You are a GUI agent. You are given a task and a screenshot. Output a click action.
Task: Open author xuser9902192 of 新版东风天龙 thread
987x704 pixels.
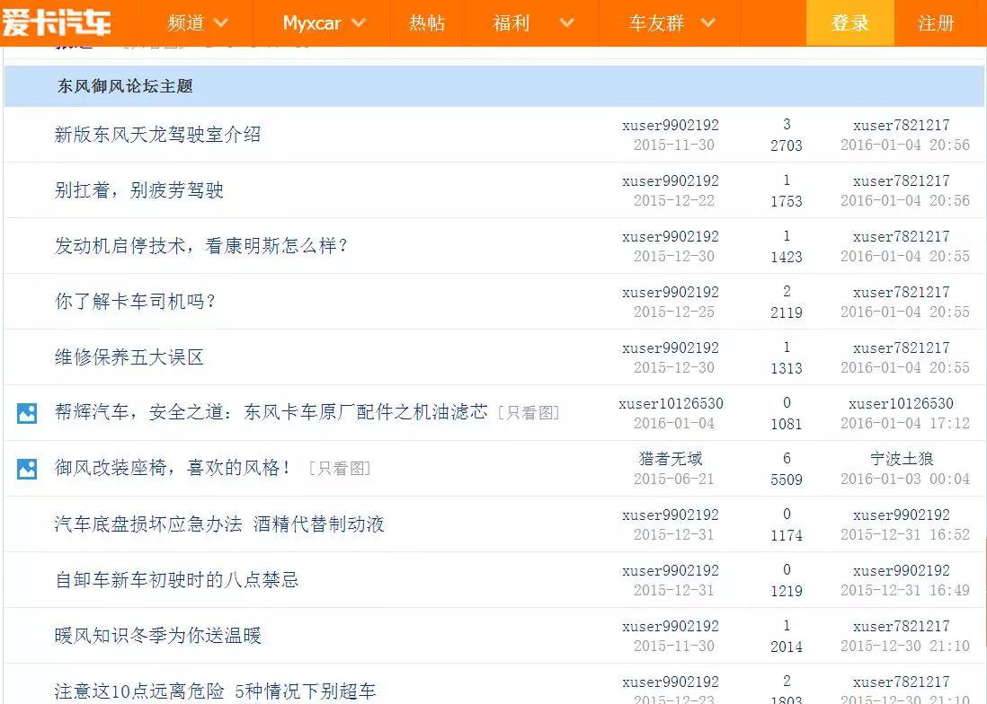click(671, 125)
